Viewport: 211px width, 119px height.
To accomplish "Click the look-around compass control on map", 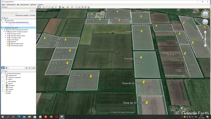I will click(205, 14).
